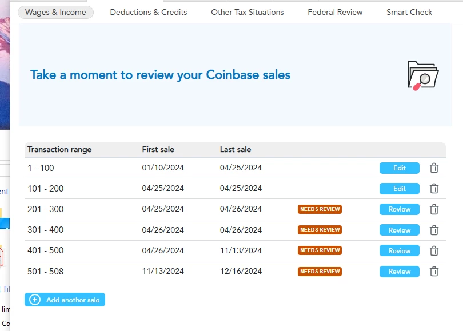
Task: Select the '501 - 508' range text
Action: 46,272
